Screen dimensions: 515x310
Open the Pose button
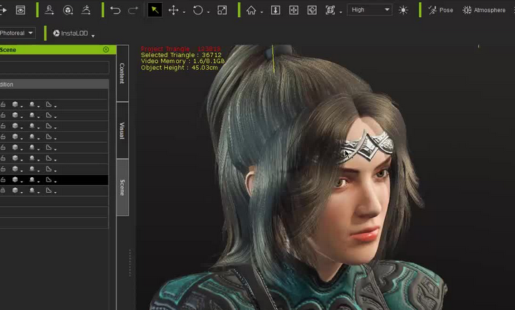(441, 10)
